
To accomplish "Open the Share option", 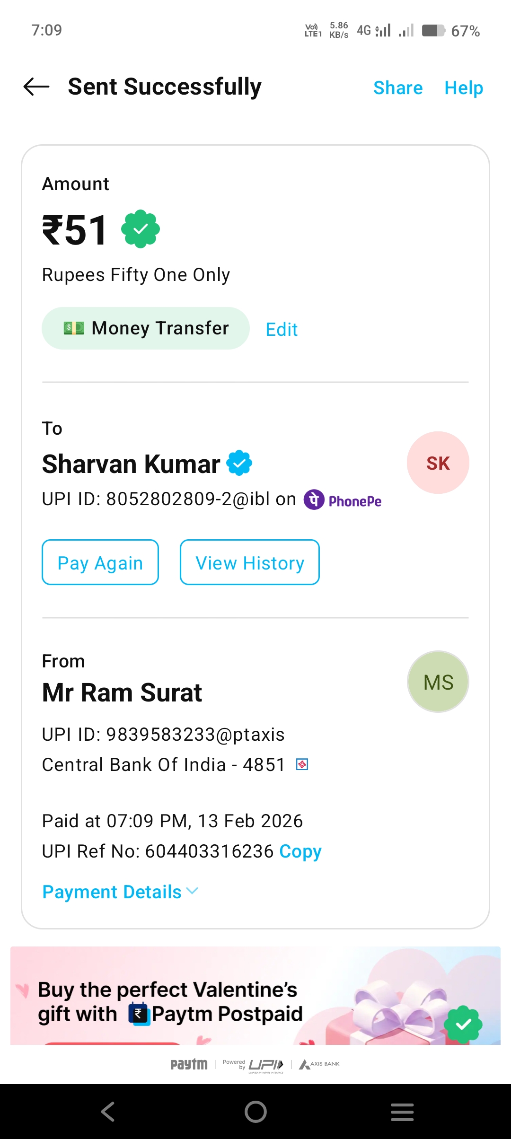I will click(397, 88).
